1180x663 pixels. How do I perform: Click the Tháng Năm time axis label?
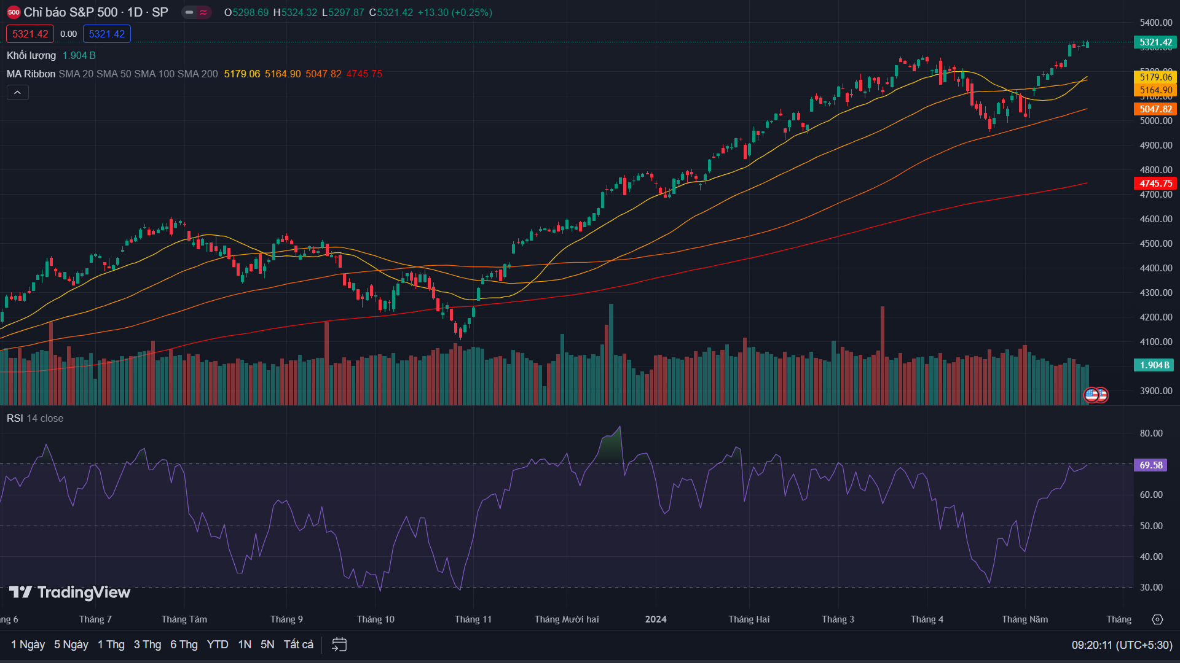1025,619
